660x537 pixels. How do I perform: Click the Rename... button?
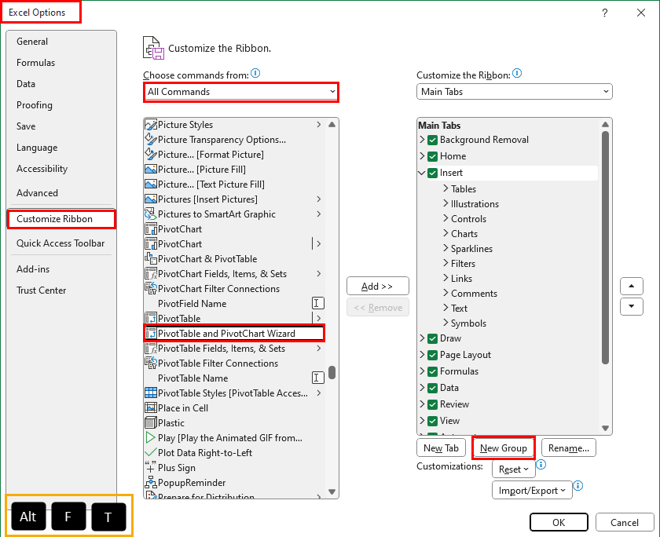pyautogui.click(x=569, y=447)
